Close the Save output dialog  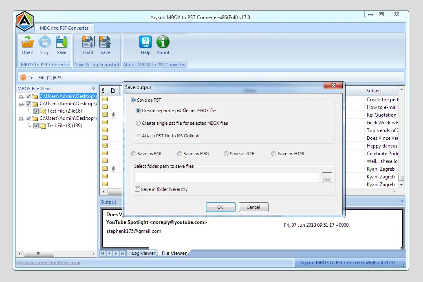(333, 85)
